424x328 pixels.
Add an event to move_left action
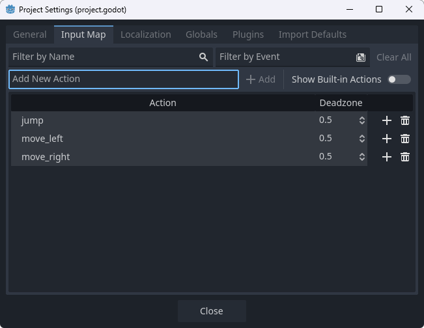[386, 139]
